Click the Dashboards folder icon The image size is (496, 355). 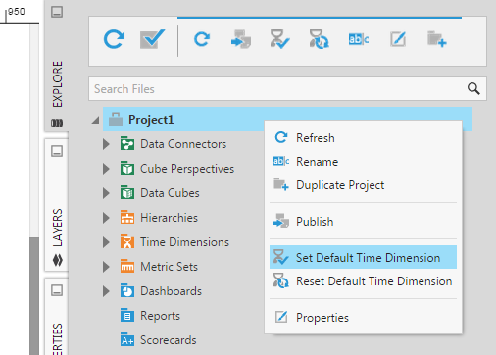click(x=127, y=290)
